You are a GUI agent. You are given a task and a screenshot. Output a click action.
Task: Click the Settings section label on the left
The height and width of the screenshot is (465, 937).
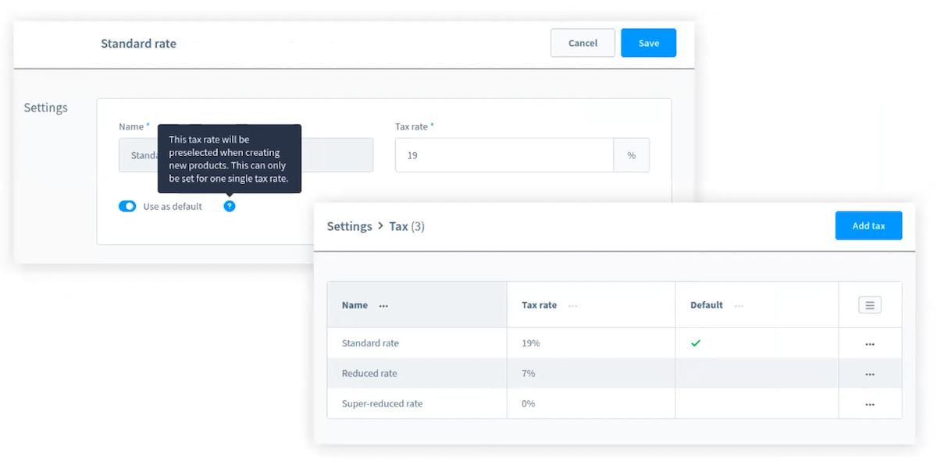click(x=45, y=108)
